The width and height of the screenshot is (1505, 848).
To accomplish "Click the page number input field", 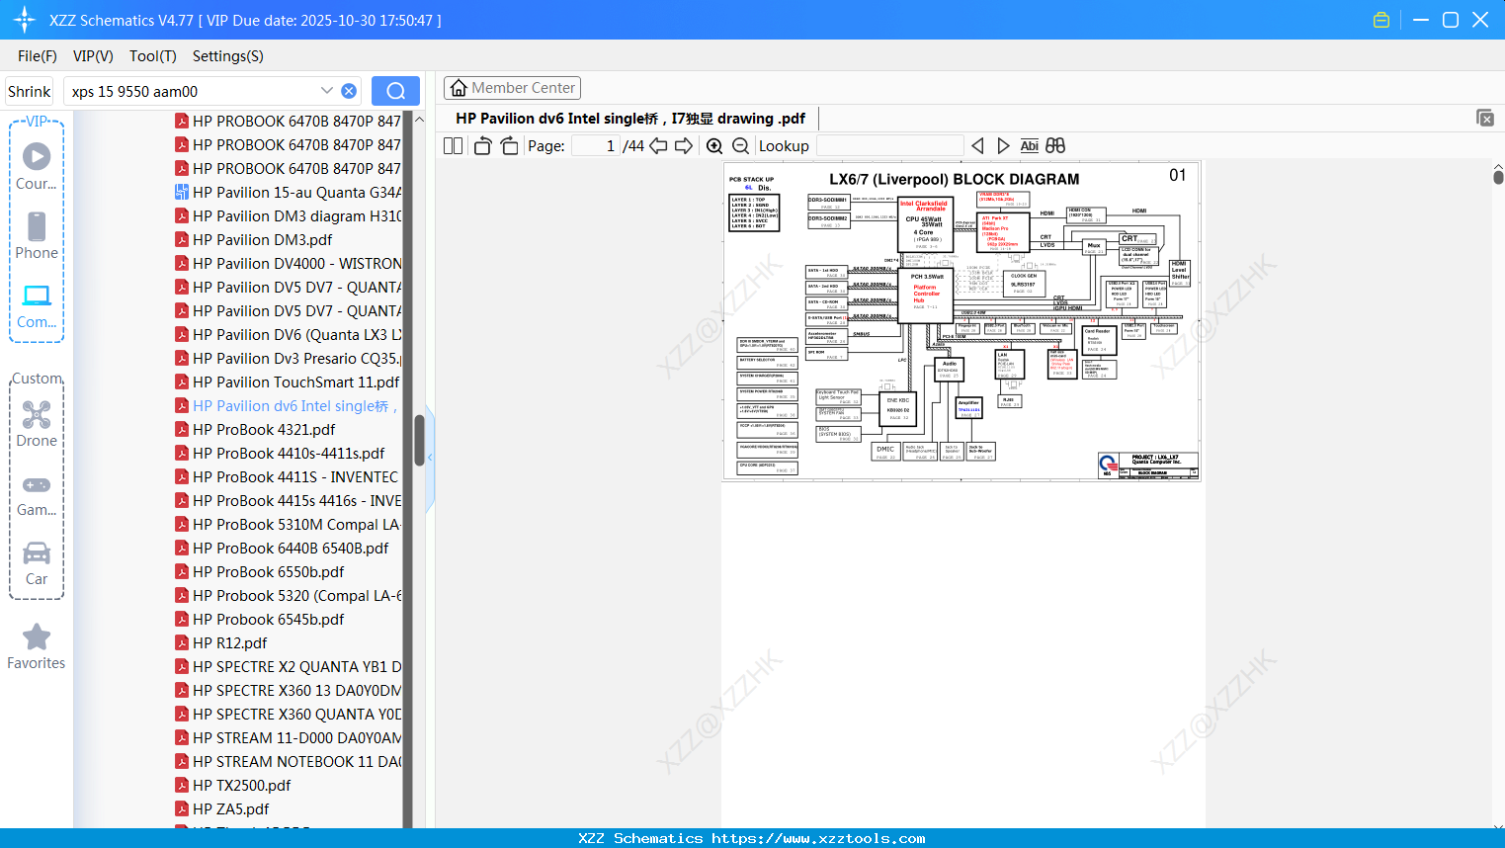I will pyautogui.click(x=596, y=146).
